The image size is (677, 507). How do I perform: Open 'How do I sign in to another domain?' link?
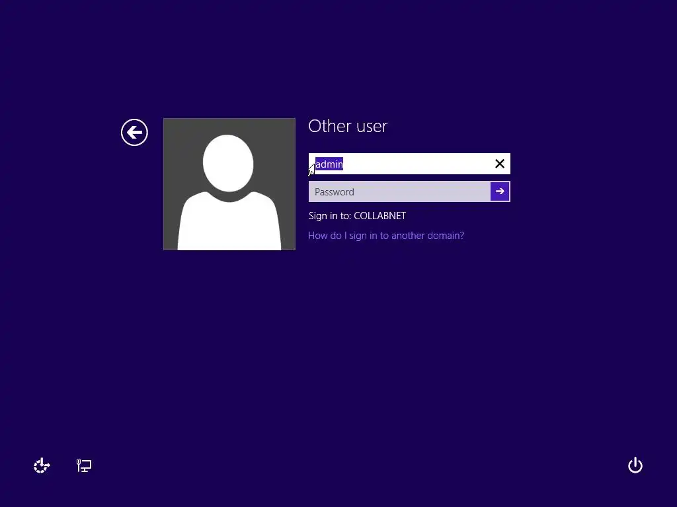(x=386, y=236)
